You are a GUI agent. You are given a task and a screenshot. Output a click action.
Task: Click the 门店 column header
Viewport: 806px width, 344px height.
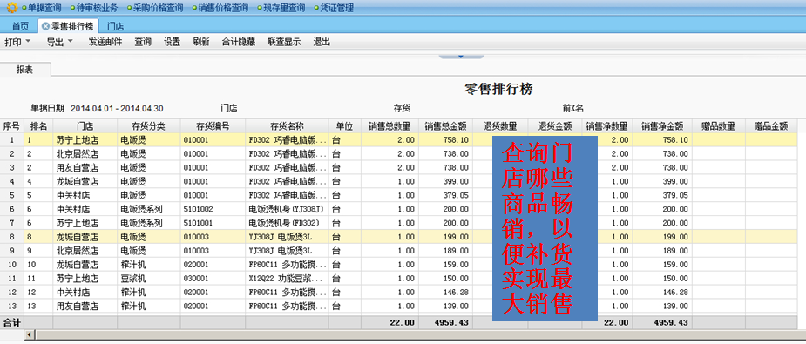(85, 126)
